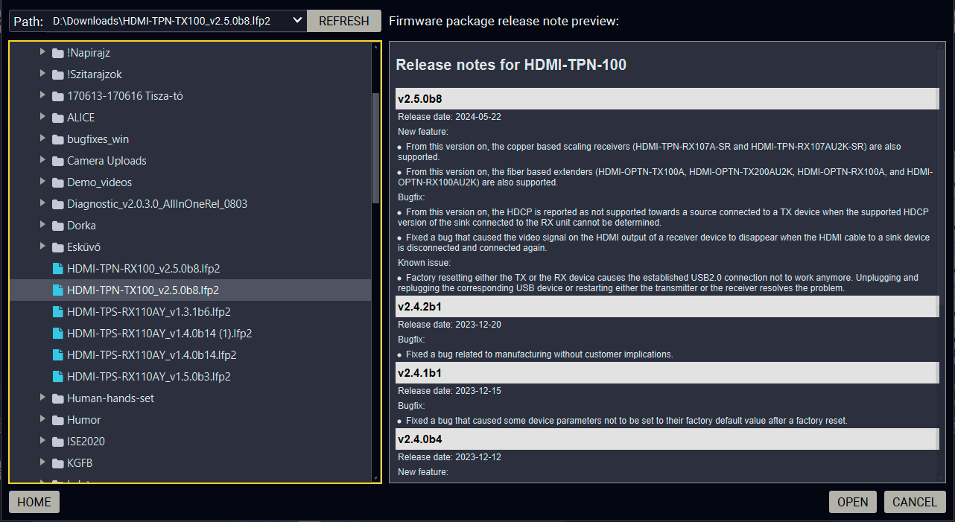
Task: Click the OPEN button
Action: [853, 502]
